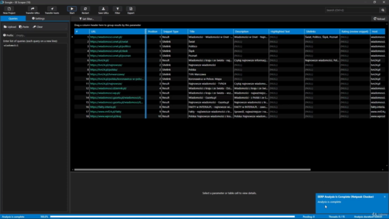The height and width of the screenshot is (219, 389).
Task: Click the current-row arrow indicator for row 1
Action: pos(72,37)
